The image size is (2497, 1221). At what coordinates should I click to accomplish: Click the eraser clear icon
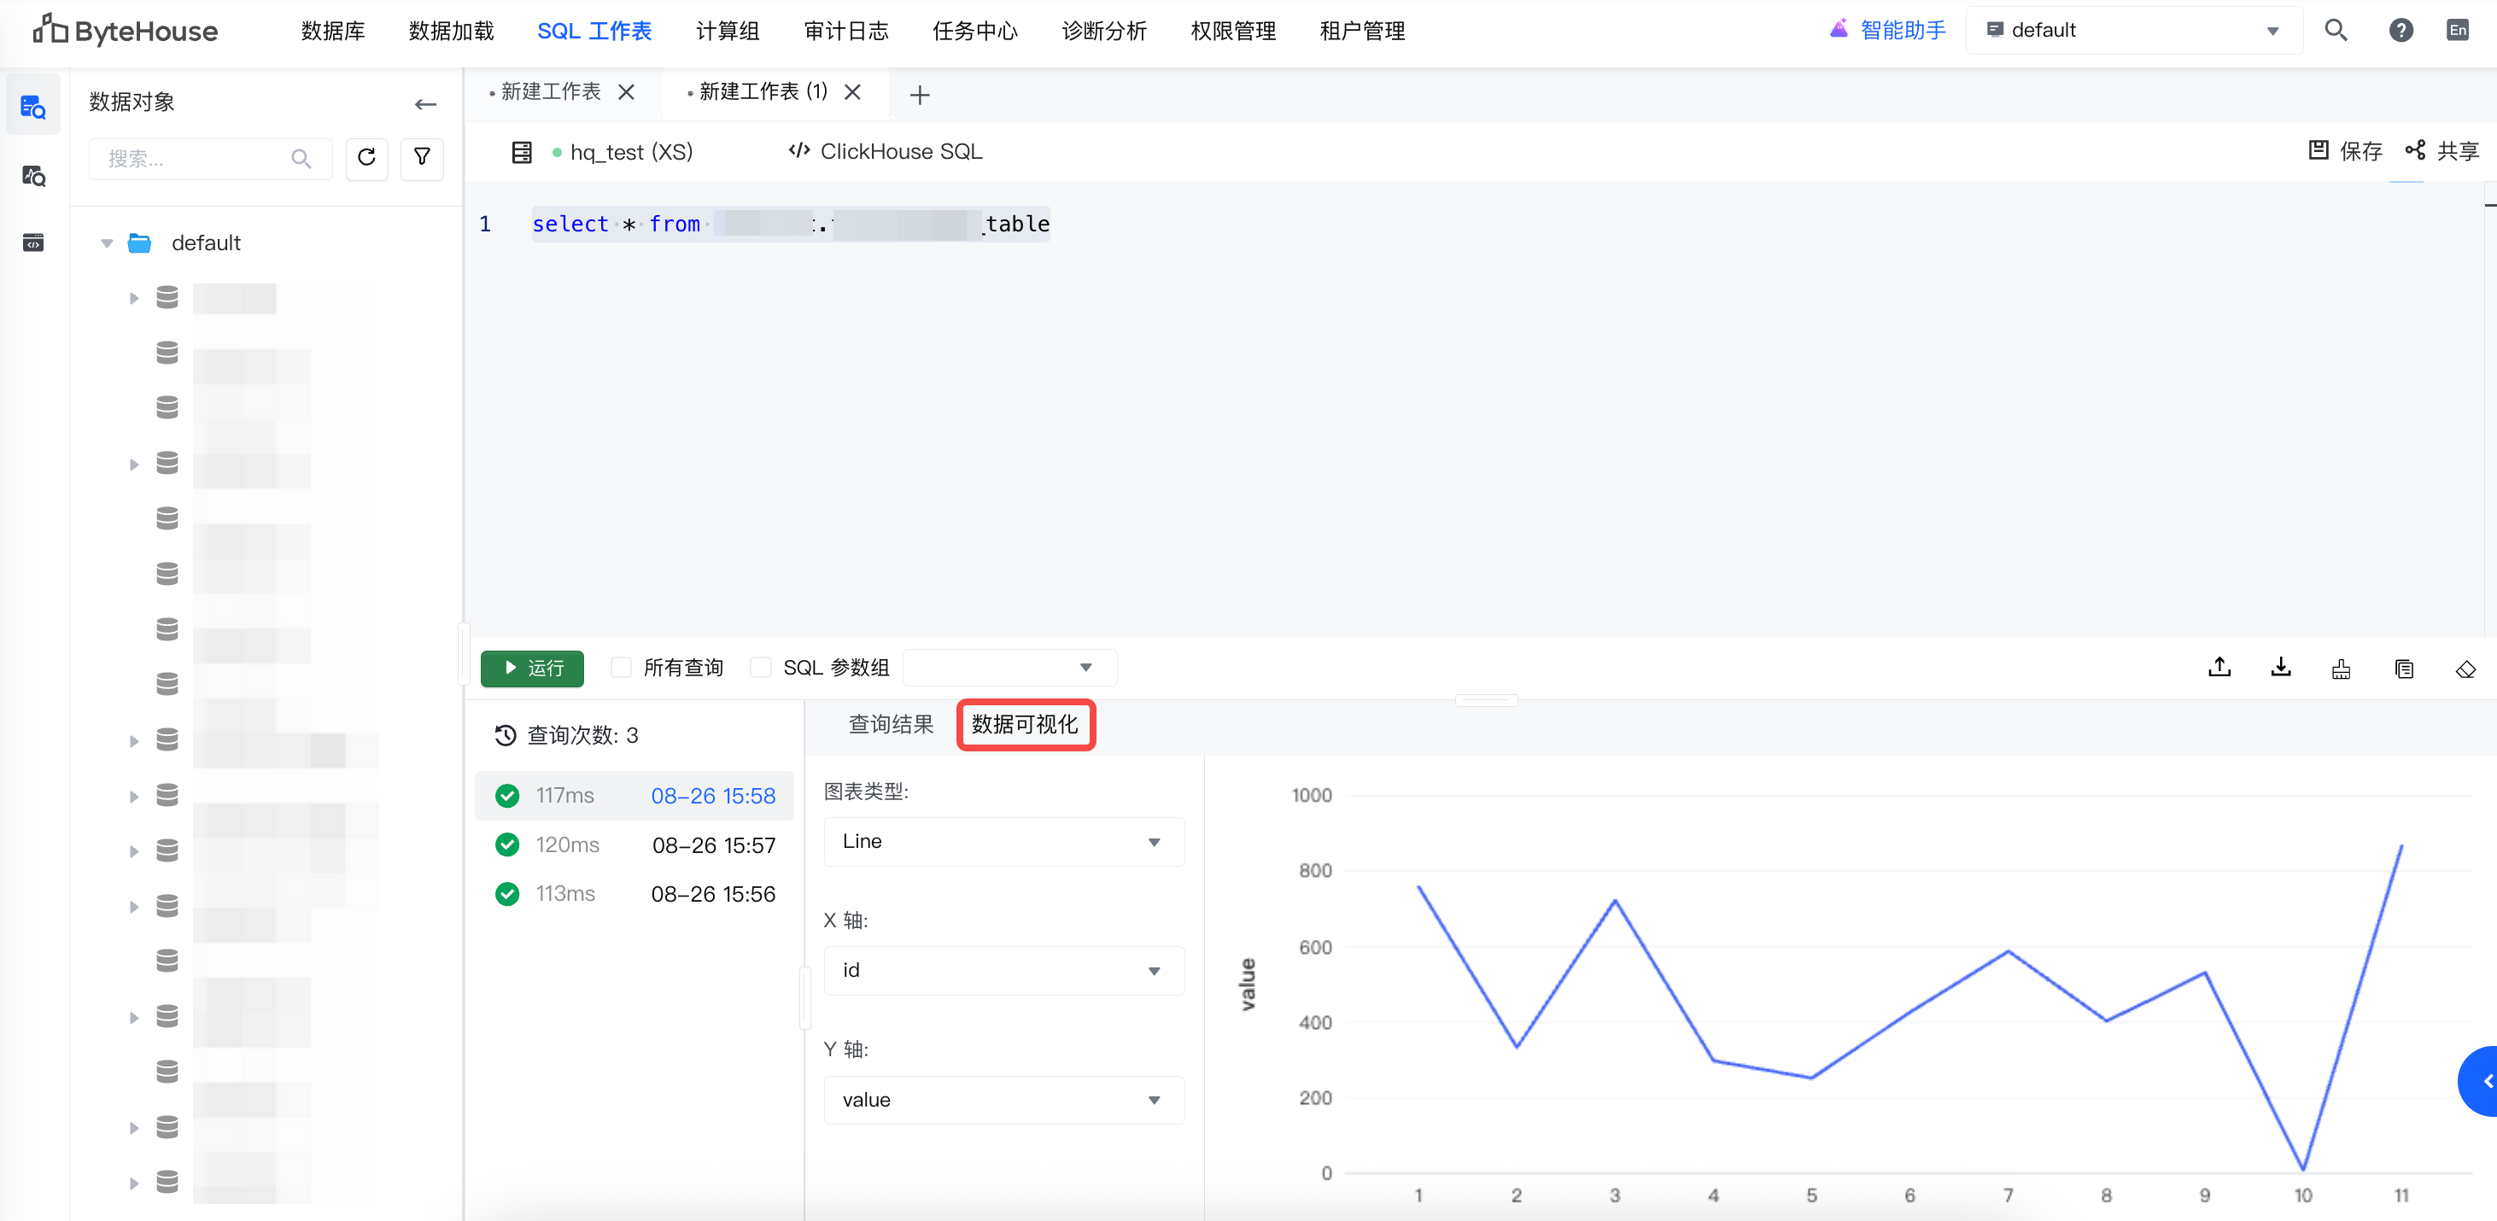click(x=2465, y=669)
